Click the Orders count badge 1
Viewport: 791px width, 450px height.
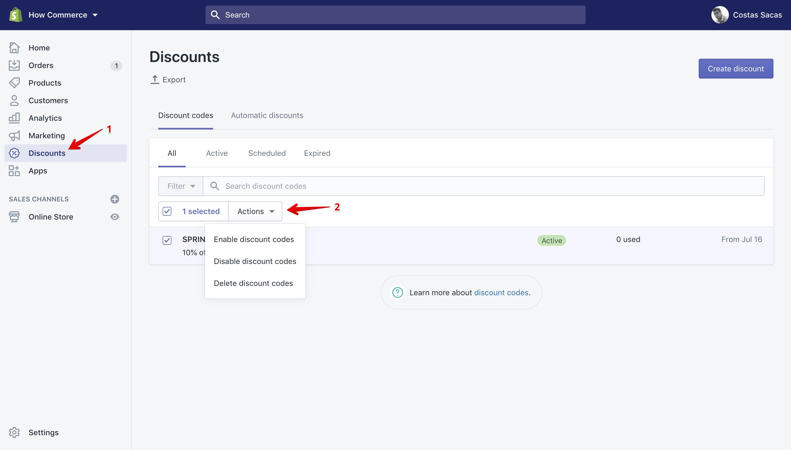pyautogui.click(x=116, y=66)
